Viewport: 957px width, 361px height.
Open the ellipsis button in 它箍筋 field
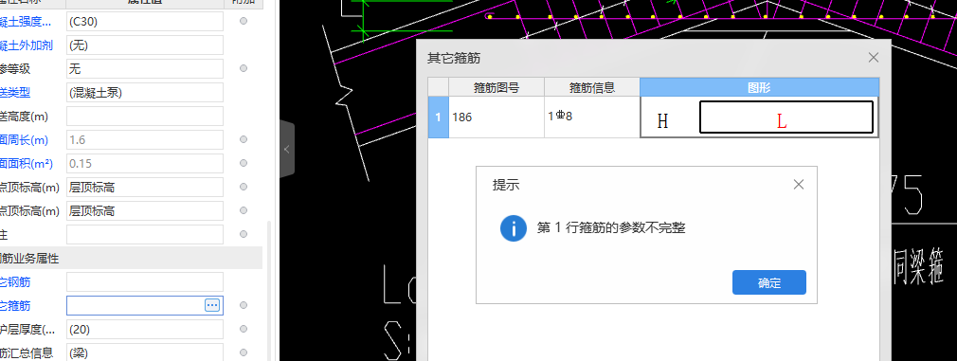coord(212,305)
